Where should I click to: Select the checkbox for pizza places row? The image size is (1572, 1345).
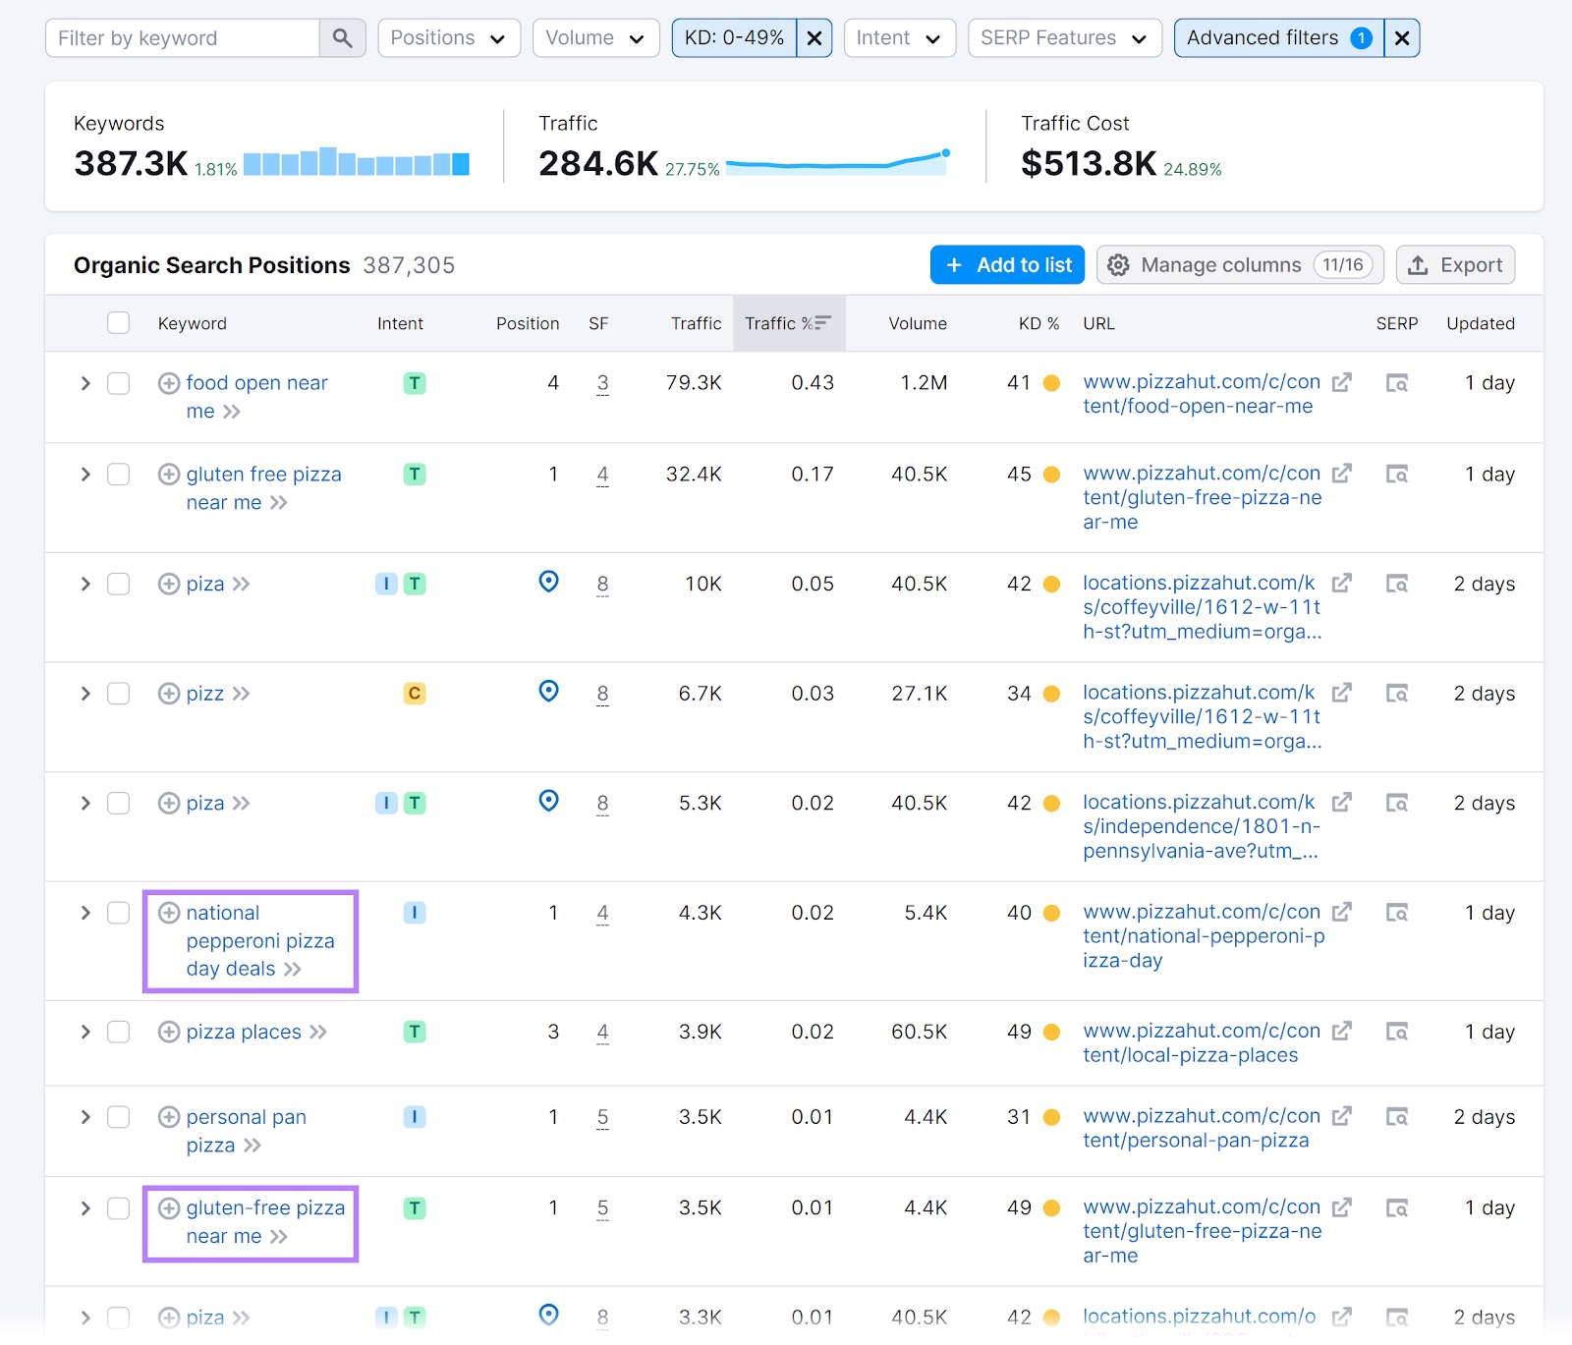[x=119, y=1032]
